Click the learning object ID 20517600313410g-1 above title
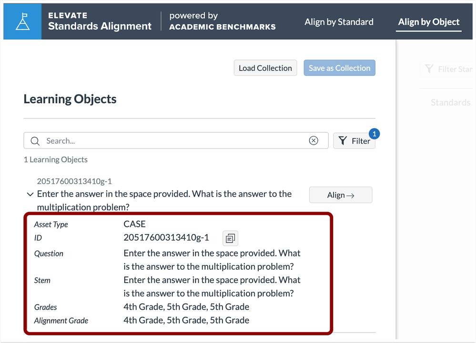Image resolution: width=476 pixels, height=343 pixels. coord(74,181)
